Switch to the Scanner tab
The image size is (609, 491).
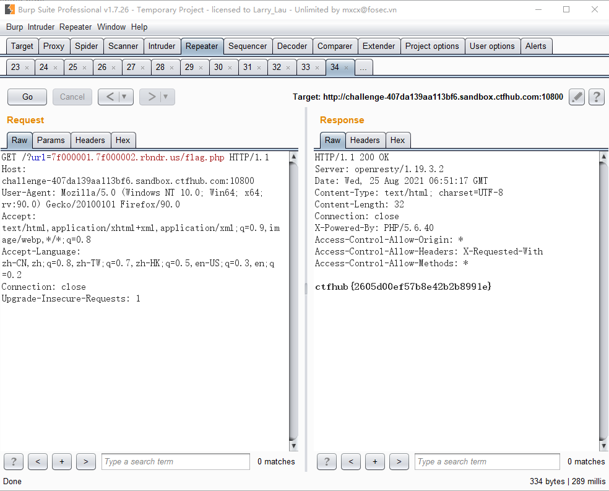pyautogui.click(x=123, y=46)
